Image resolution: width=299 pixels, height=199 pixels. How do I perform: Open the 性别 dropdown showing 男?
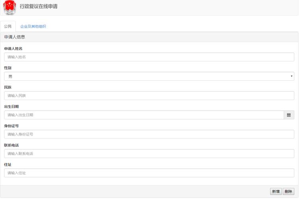(149, 76)
